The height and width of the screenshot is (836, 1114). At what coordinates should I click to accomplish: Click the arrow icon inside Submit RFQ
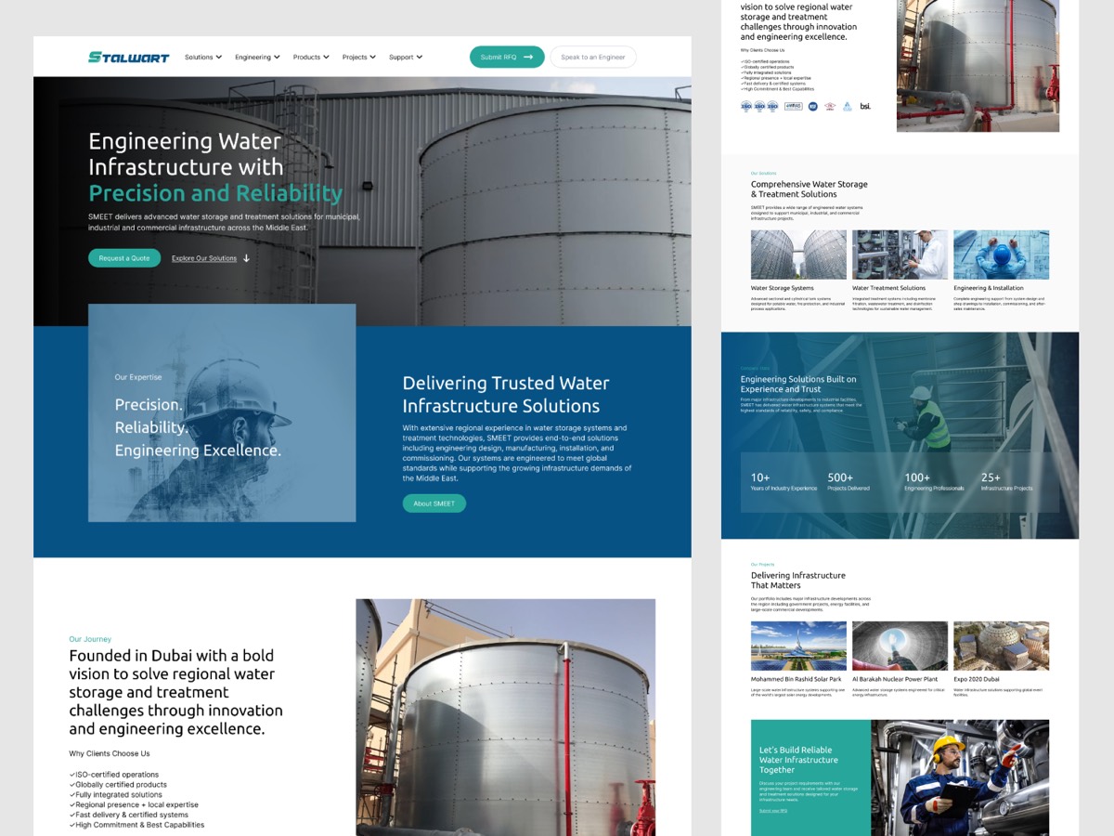528,57
